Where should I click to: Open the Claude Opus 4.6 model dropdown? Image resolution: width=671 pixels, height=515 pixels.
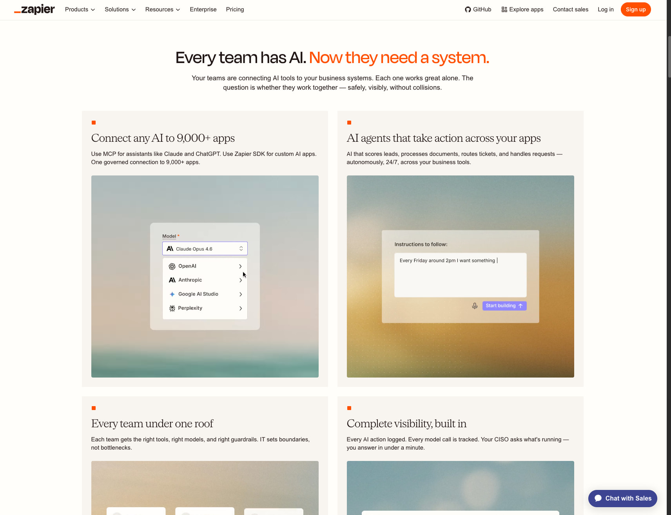(x=205, y=249)
